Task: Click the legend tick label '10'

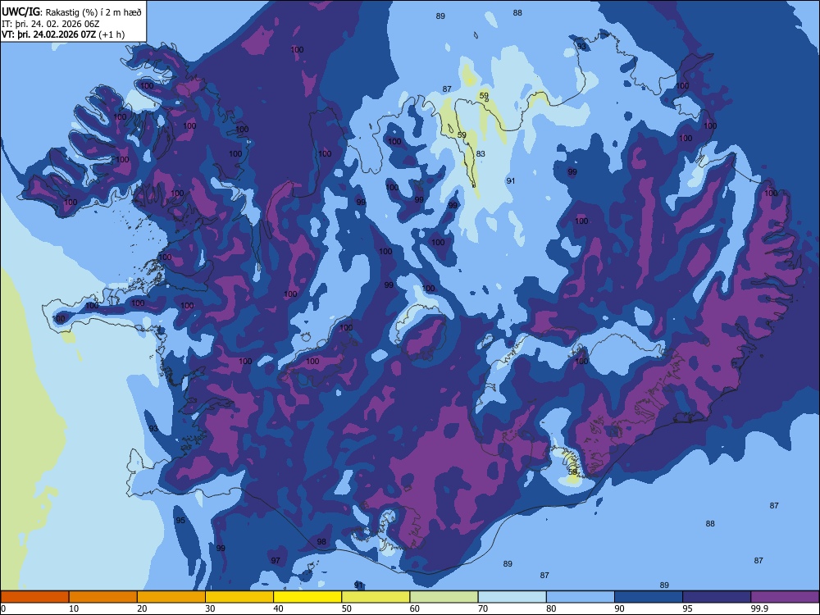Action: coord(74,608)
